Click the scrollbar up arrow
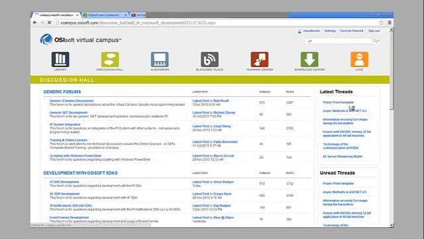424x239 pixels. (392, 29)
